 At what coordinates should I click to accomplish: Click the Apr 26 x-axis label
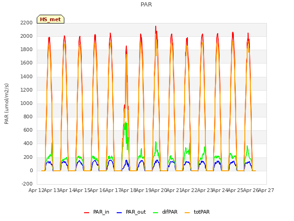tap(251, 190)
